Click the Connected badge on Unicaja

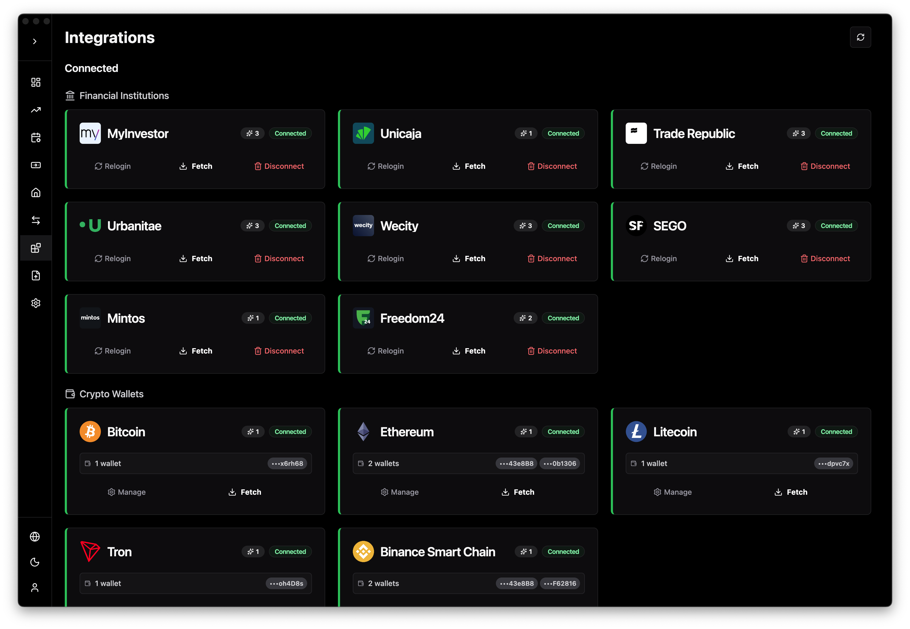563,133
